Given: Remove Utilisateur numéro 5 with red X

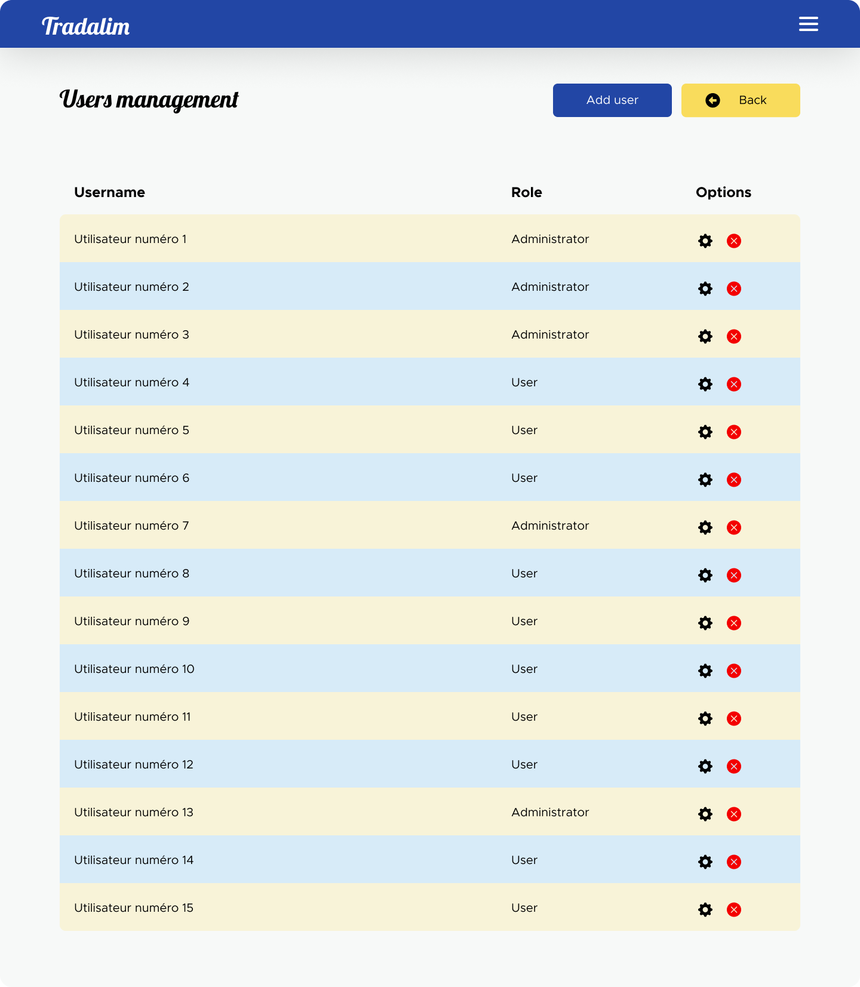Looking at the screenshot, I should pos(734,432).
